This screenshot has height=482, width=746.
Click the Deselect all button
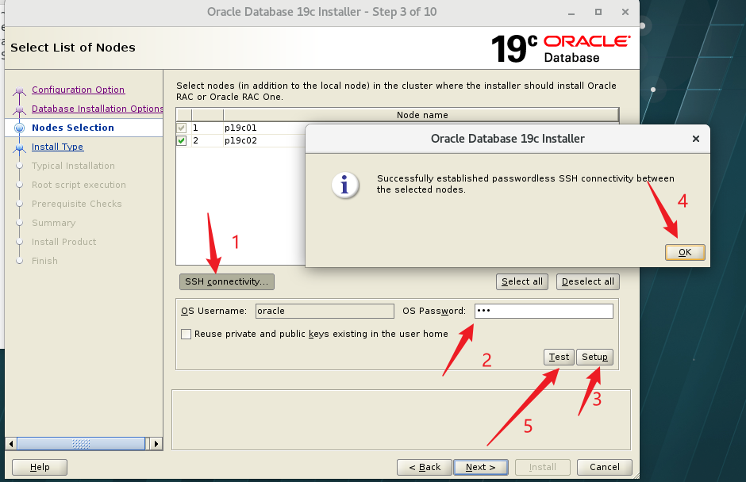click(x=588, y=282)
